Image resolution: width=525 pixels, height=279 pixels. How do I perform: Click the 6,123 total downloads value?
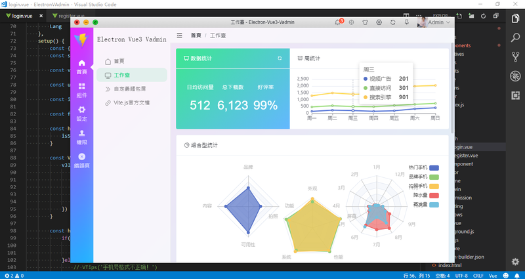coord(233,106)
